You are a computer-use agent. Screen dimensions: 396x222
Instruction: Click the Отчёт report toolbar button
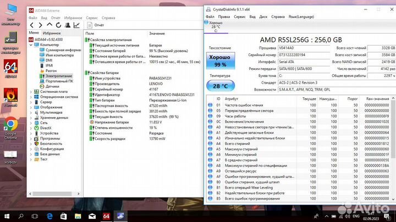click(x=95, y=25)
